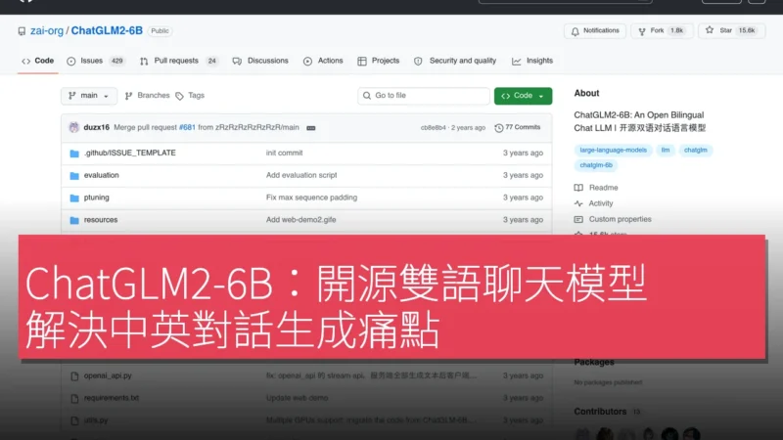The image size is (783, 440).
Task: Open the .github/ISSUE_TEMPLATE folder
Action: (130, 153)
